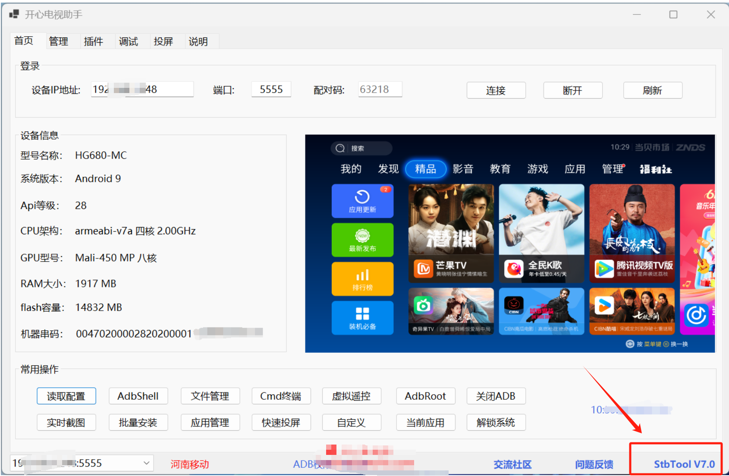Image resolution: width=729 pixels, height=476 pixels.
Task: Select 管理 in TV preview menu
Action: (613, 169)
